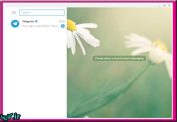The height and width of the screenshot is (122, 177).
Task: Click the 22:39 timestamp
Action: tap(61, 22)
